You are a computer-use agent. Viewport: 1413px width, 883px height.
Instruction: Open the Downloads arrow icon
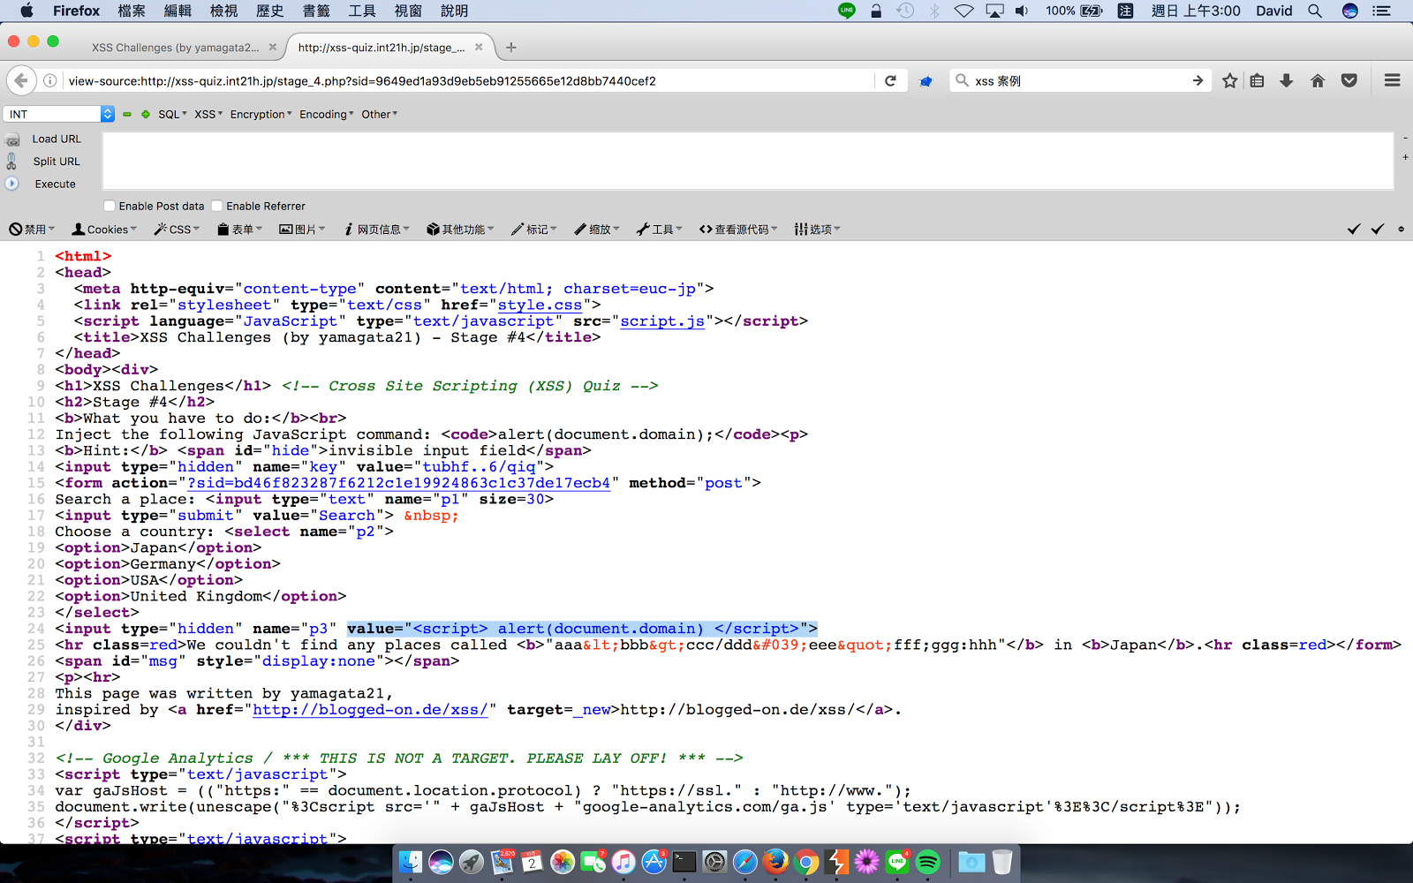pos(1287,80)
